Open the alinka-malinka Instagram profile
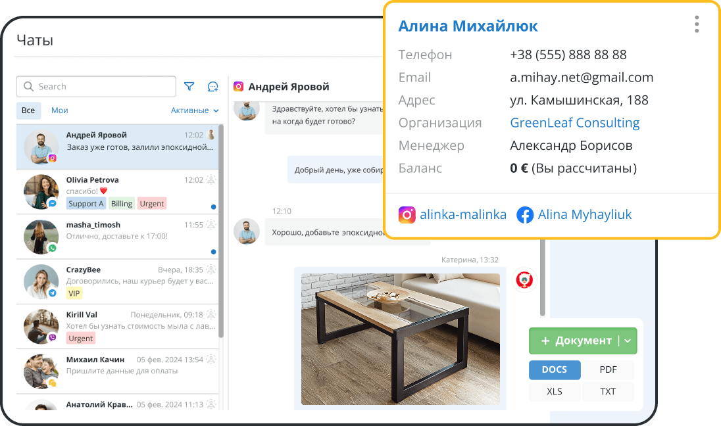 [x=453, y=215]
